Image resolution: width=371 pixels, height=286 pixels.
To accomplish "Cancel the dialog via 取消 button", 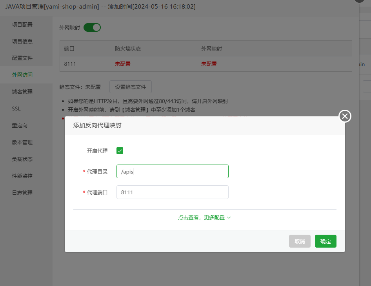I will click(x=300, y=241).
